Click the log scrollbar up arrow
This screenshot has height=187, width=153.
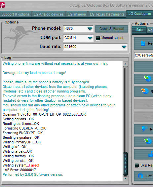[125, 64]
